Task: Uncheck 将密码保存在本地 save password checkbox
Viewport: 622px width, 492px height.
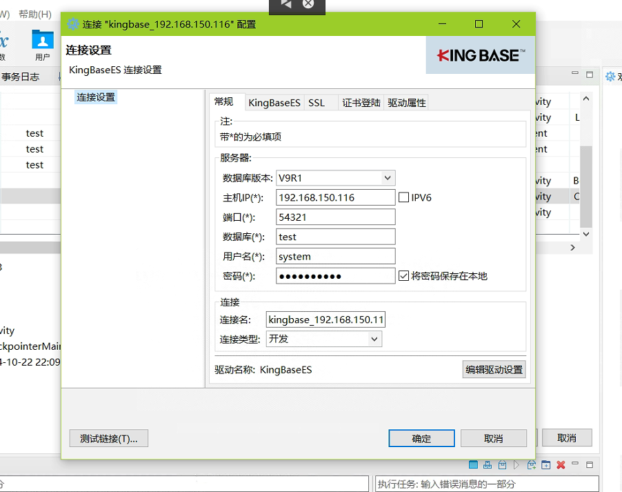Action: pyautogui.click(x=404, y=276)
